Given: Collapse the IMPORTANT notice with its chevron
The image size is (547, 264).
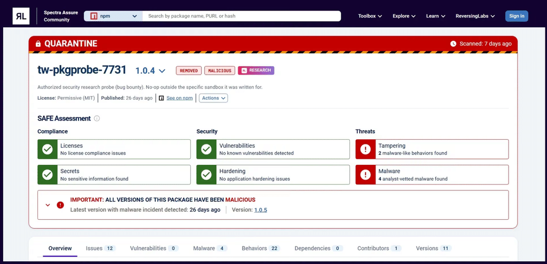Looking at the screenshot, I should (x=48, y=205).
